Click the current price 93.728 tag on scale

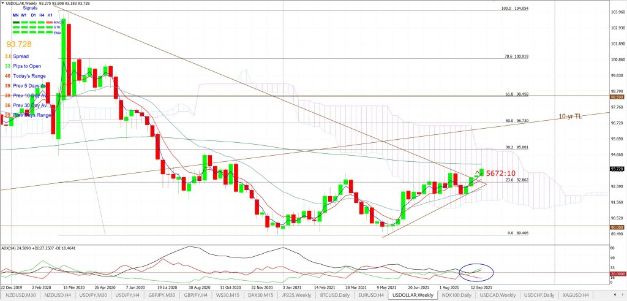pyautogui.click(x=616, y=169)
